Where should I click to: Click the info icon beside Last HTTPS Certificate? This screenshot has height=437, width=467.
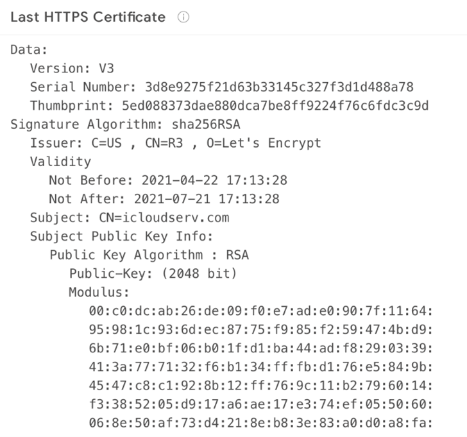(183, 17)
